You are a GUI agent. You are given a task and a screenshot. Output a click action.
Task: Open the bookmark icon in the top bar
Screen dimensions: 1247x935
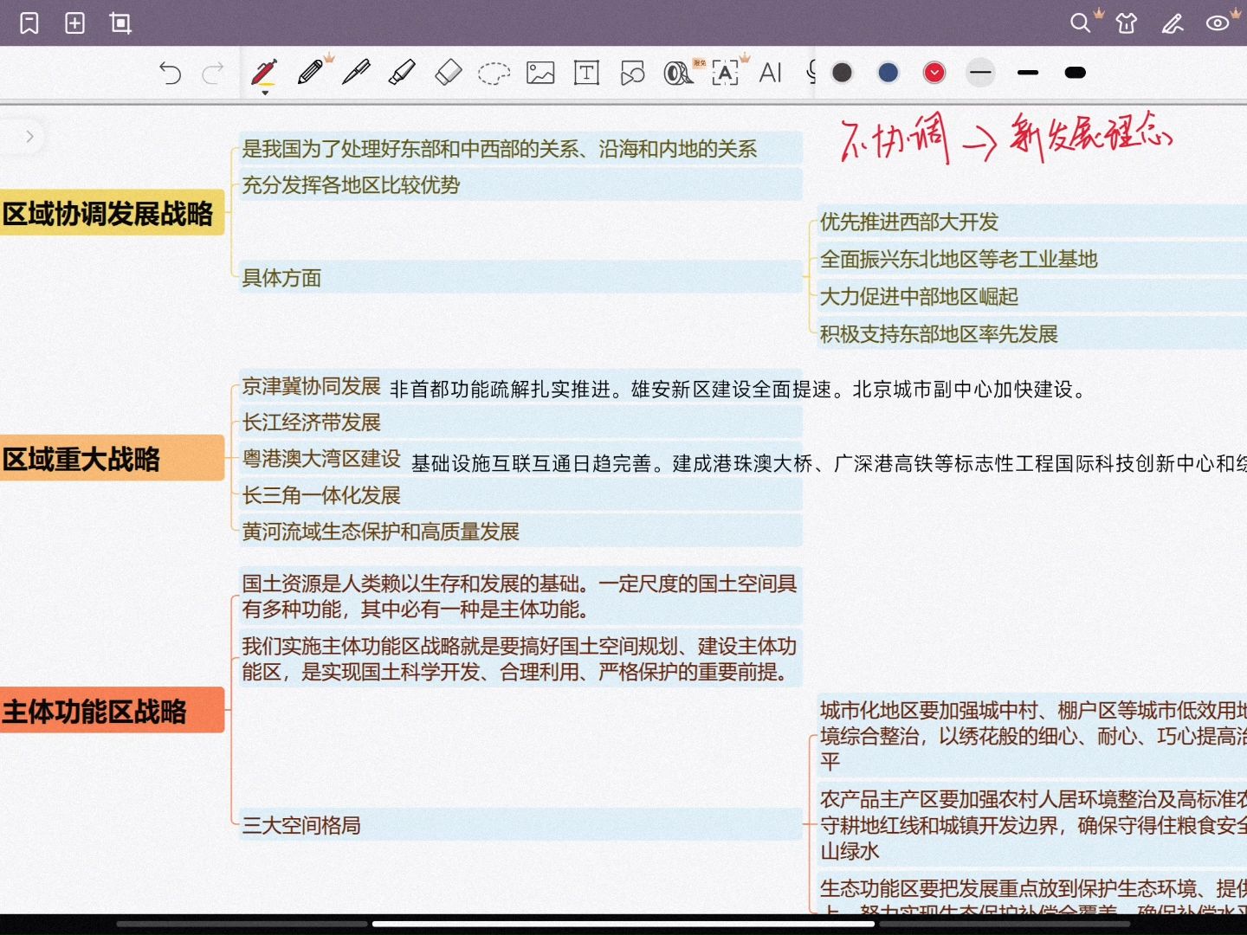pyautogui.click(x=29, y=23)
